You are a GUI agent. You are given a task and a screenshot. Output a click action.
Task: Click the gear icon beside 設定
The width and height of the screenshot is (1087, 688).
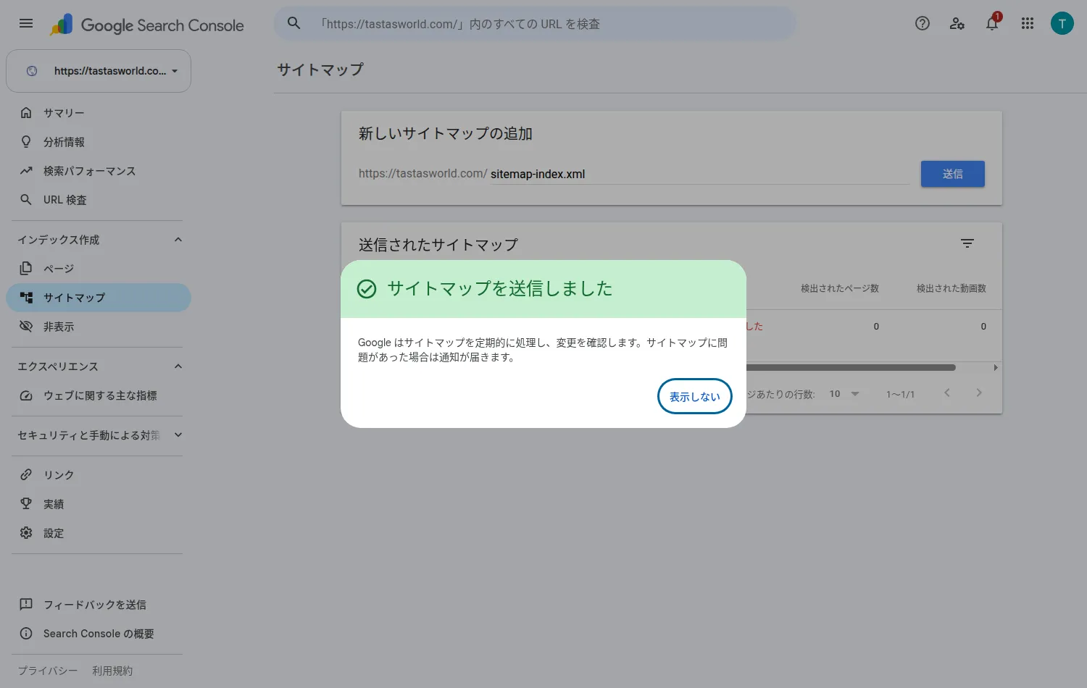click(26, 532)
